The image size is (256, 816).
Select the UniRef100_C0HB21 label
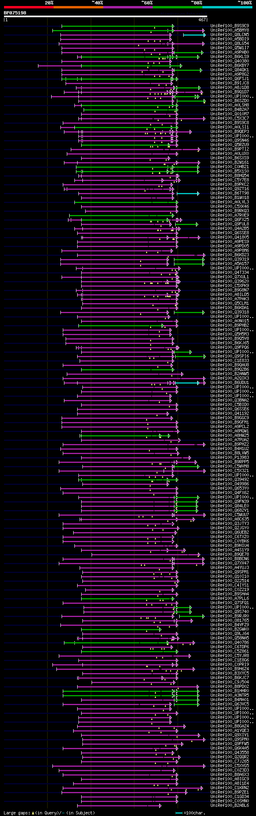(230, 167)
